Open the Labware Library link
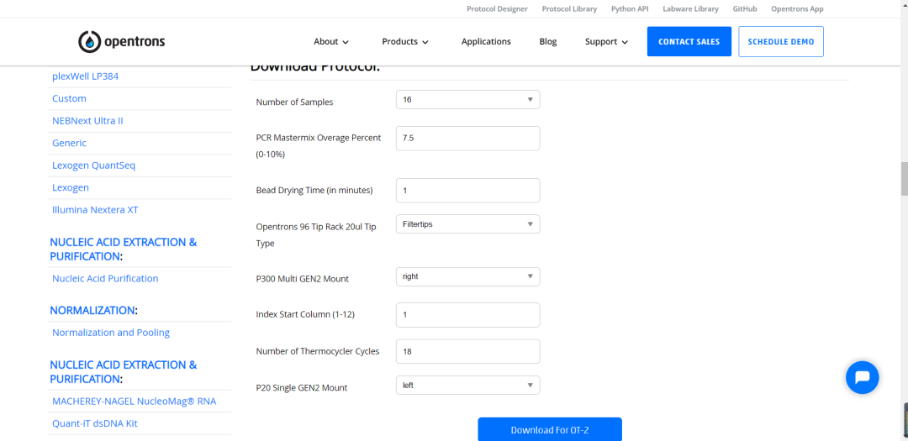 [x=691, y=8]
